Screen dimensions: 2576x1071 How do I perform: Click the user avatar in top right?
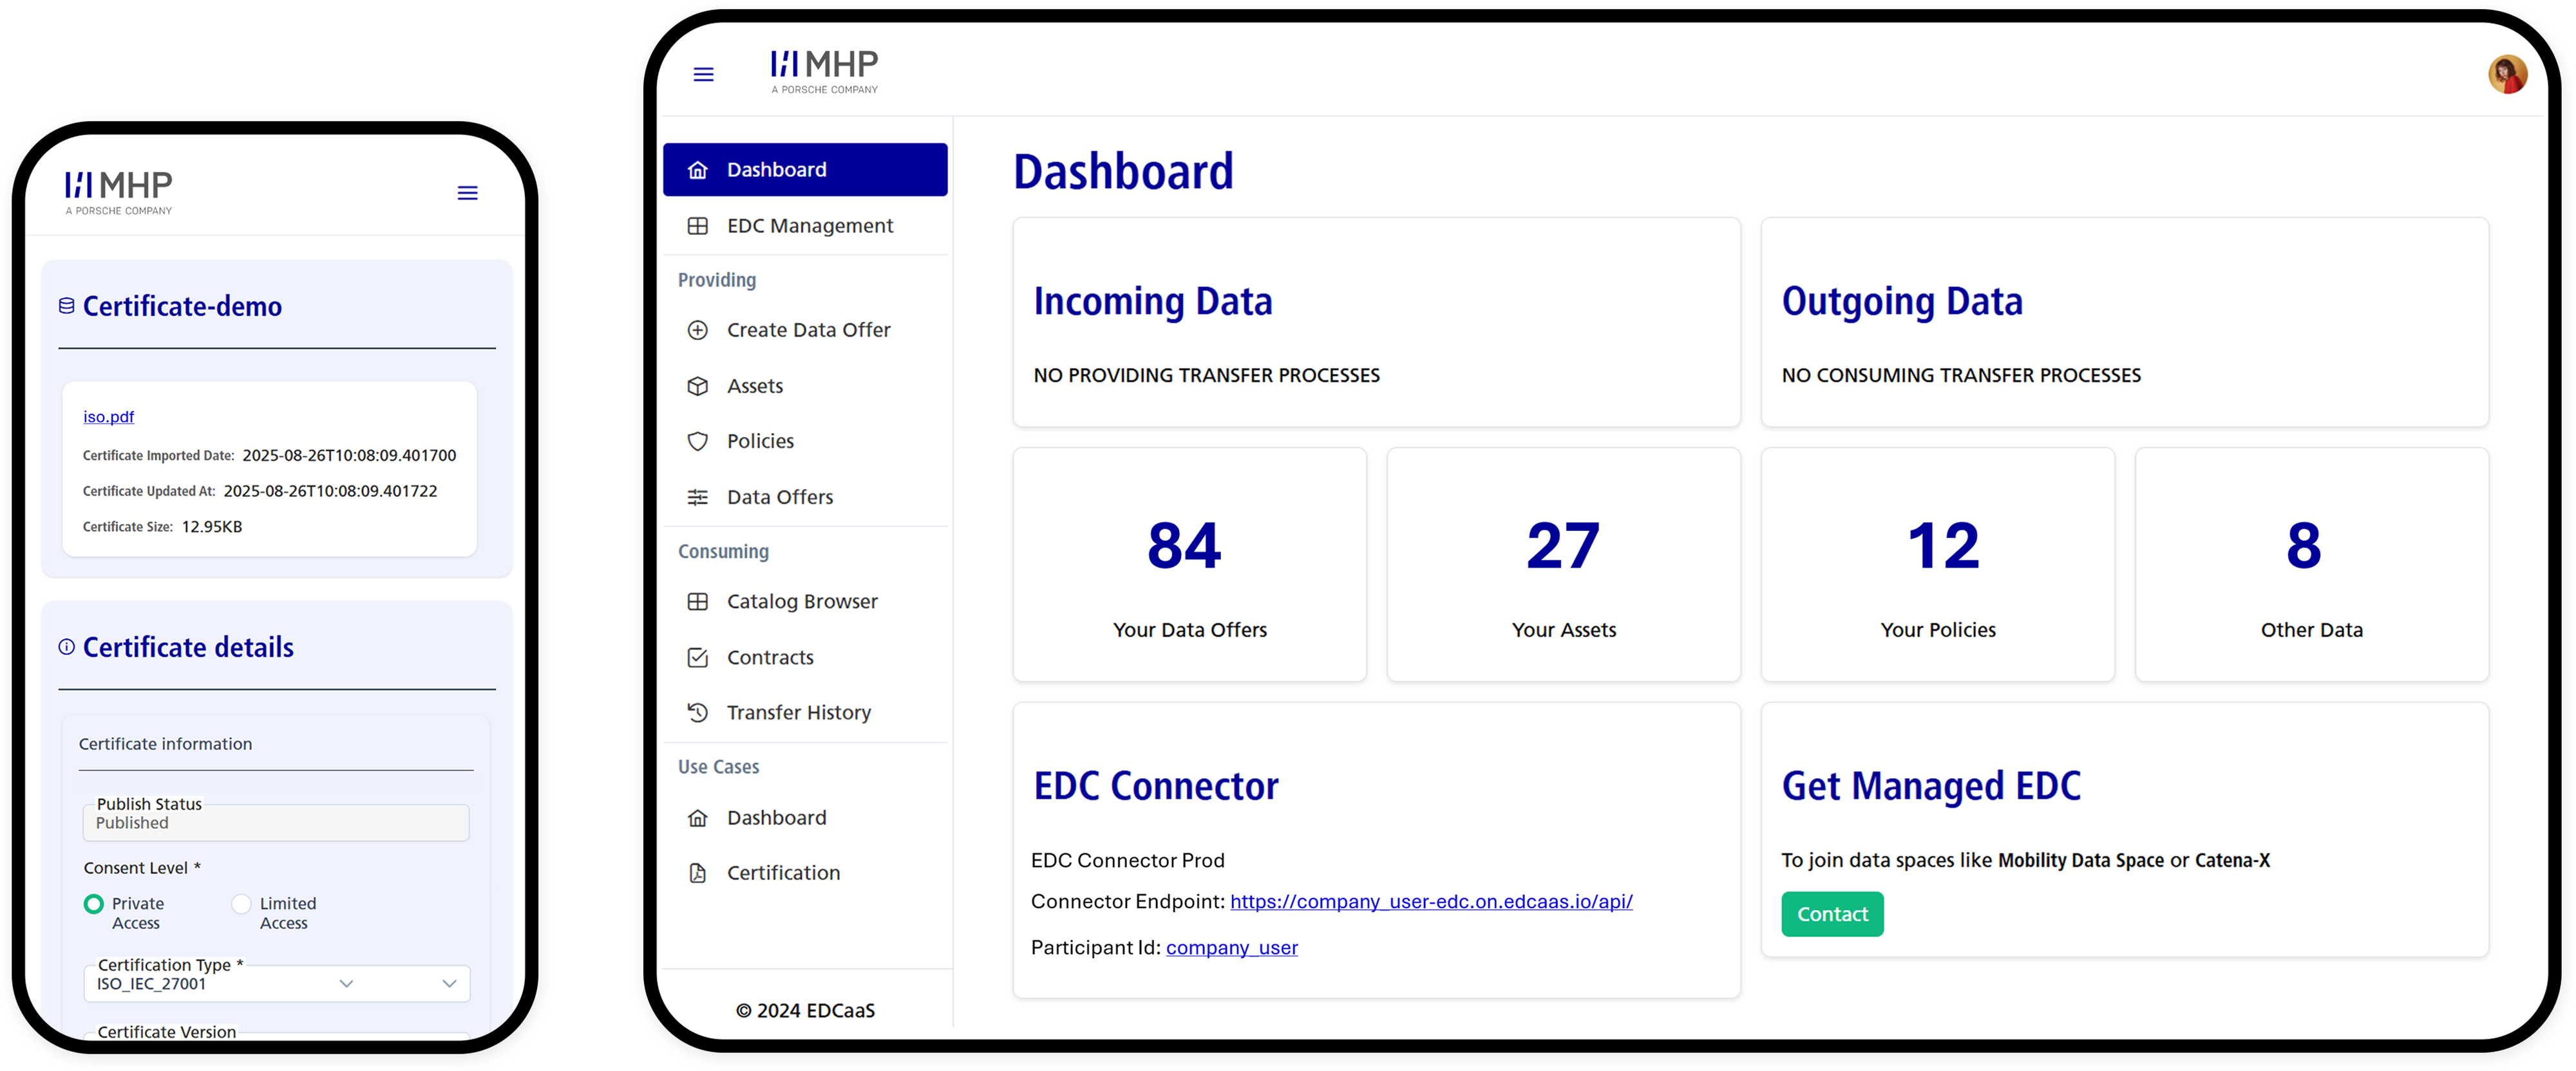[2507, 75]
